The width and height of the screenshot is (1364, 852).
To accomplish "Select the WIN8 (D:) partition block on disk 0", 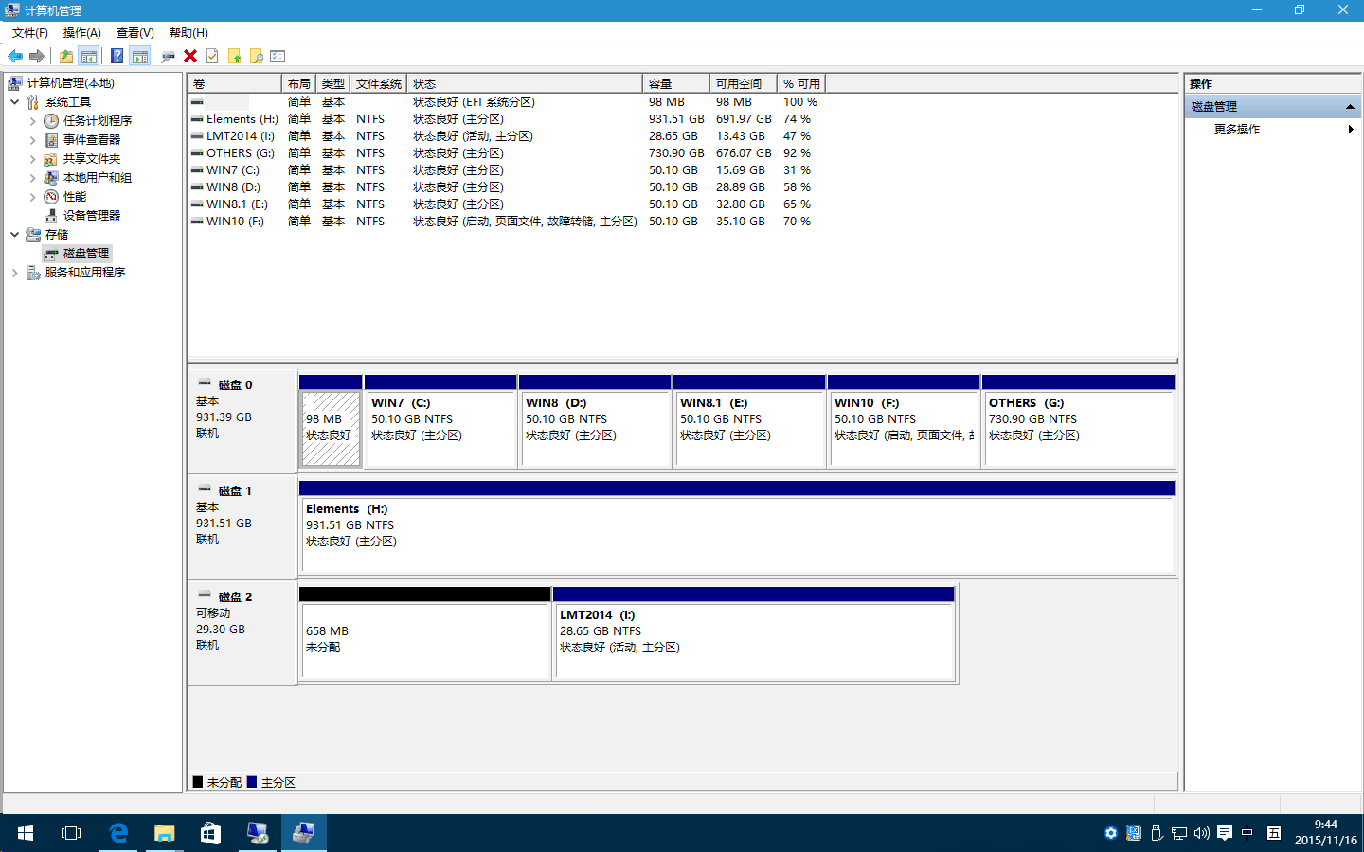I will [x=596, y=421].
